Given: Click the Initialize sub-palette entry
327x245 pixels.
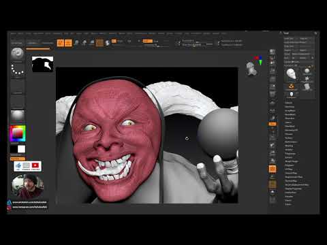Looking at the screenshot, I should click(x=289, y=197).
